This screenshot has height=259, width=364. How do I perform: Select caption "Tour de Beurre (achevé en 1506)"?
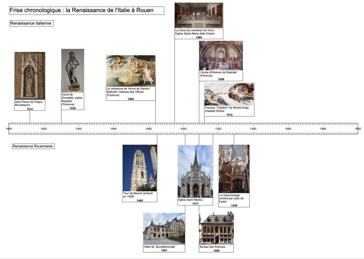click(138, 195)
